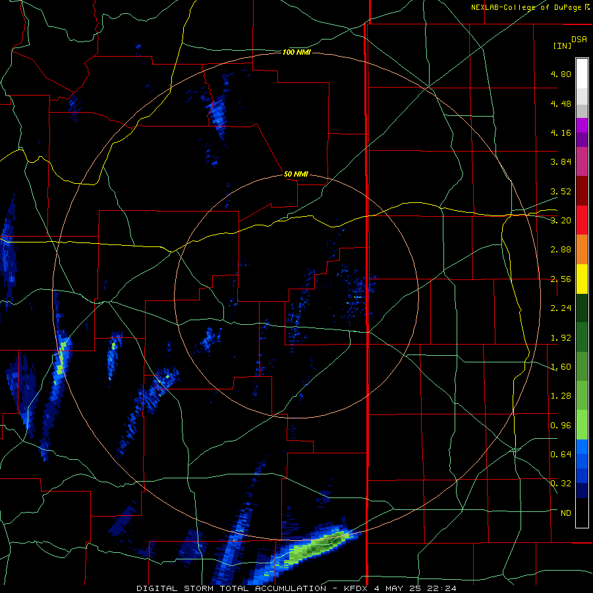Click the ND legend label
593x593 pixels.
pos(566,513)
